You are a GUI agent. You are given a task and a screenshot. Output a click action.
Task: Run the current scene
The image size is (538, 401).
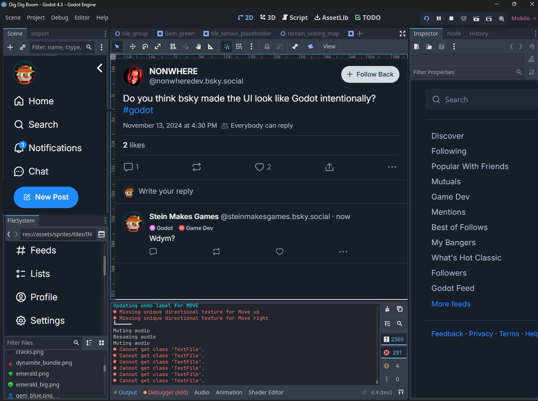477,18
